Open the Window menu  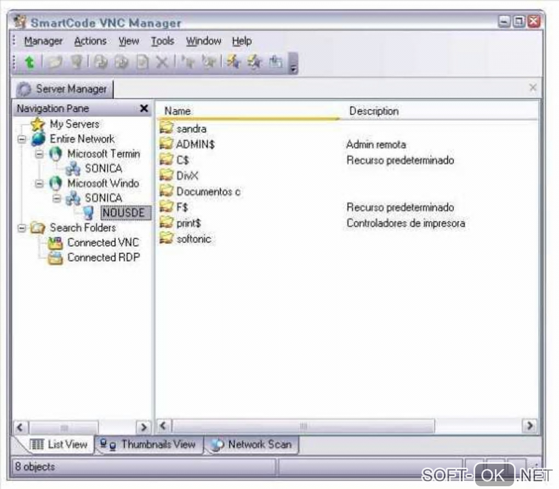(203, 41)
